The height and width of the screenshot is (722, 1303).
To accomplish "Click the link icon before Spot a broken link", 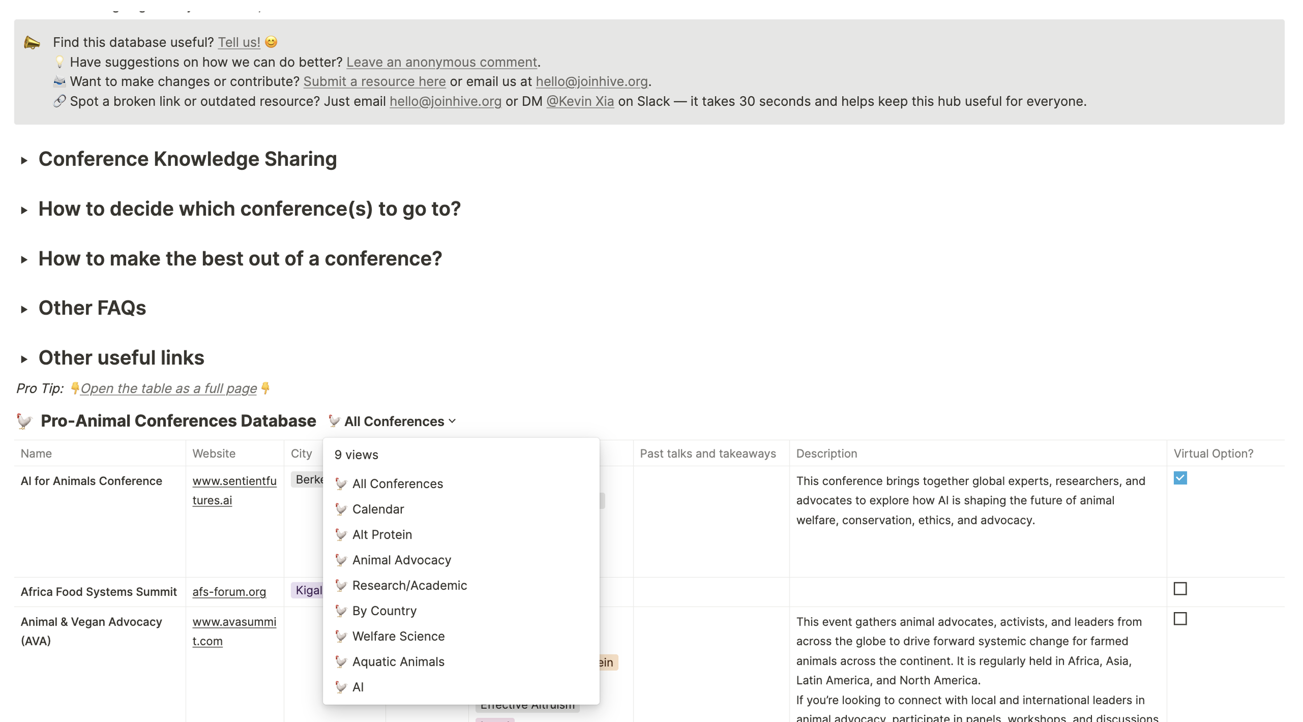I will (59, 101).
